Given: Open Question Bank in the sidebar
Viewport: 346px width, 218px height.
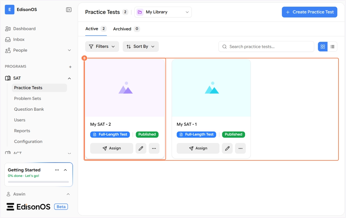Looking at the screenshot, I should pyautogui.click(x=29, y=109).
